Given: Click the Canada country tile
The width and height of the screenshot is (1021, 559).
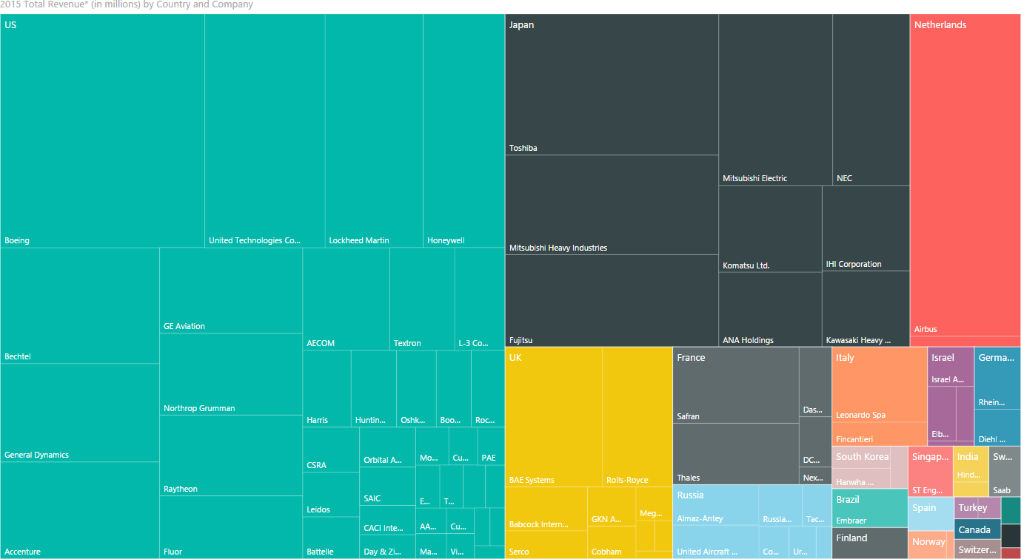Looking at the screenshot, I should [x=976, y=530].
